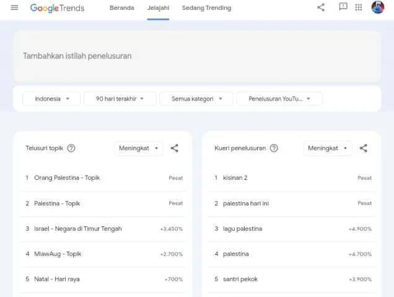
Task: Open help for Telusuri topik
Action: (x=71, y=148)
